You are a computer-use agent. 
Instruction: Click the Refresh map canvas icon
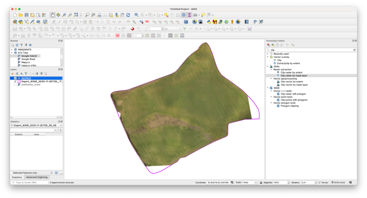[x=128, y=15]
